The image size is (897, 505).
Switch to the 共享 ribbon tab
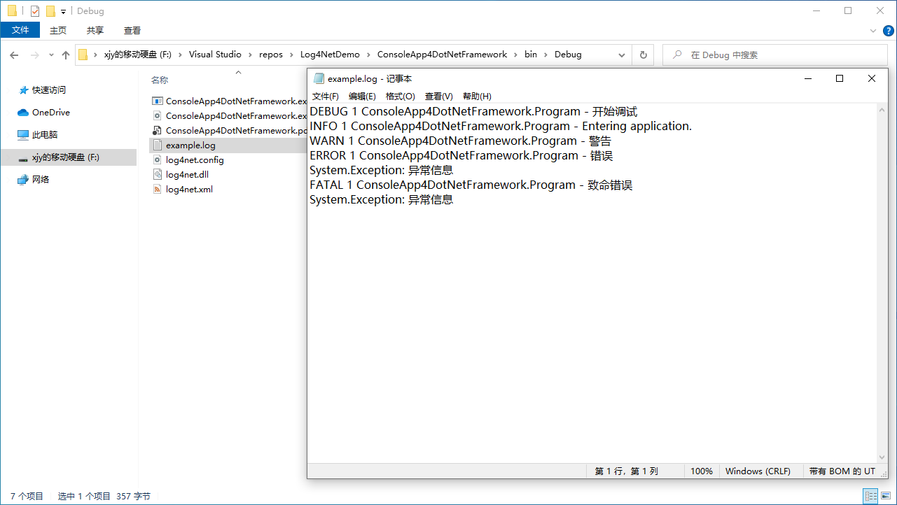tap(95, 30)
